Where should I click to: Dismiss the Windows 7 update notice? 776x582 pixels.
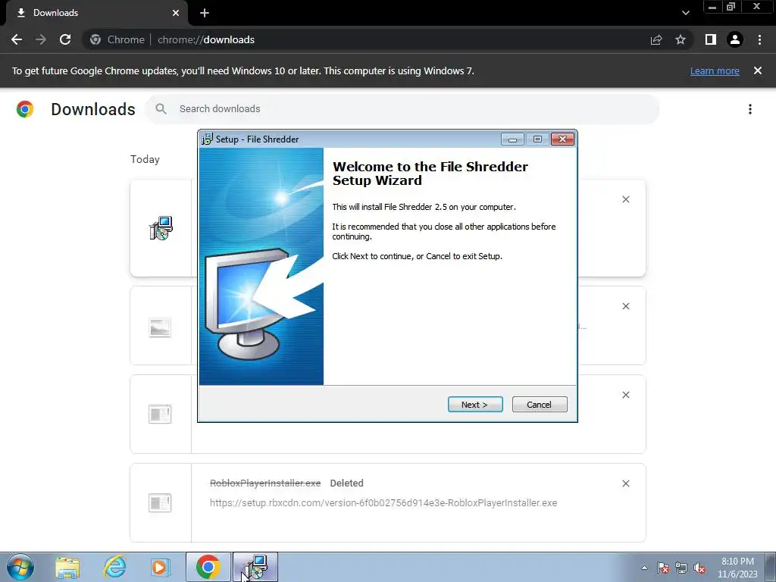758,70
